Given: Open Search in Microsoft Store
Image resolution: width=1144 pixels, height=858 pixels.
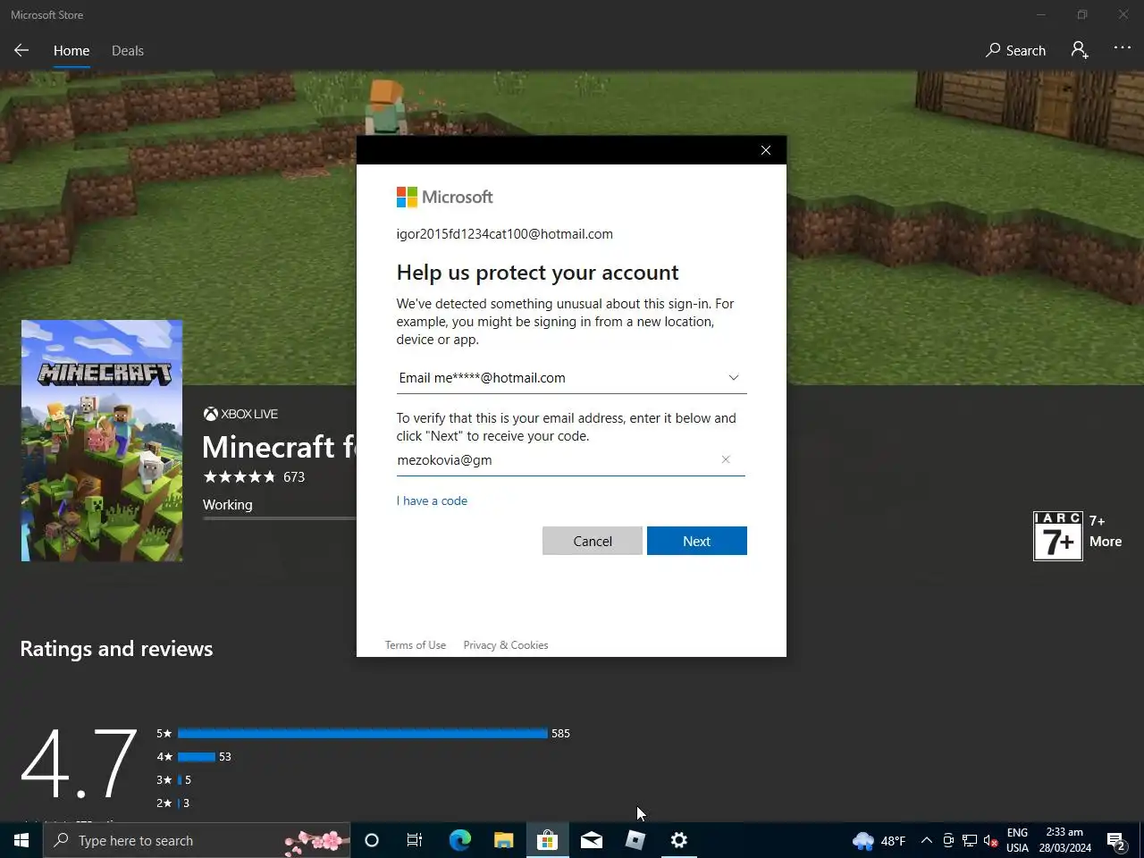Looking at the screenshot, I should (1015, 51).
